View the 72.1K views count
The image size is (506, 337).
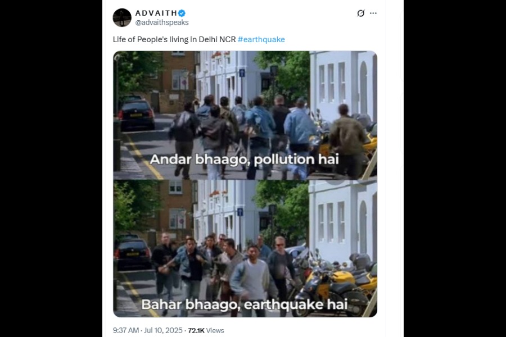coord(196,331)
